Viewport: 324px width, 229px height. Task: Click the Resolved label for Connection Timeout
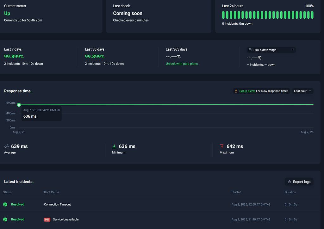click(x=18, y=204)
